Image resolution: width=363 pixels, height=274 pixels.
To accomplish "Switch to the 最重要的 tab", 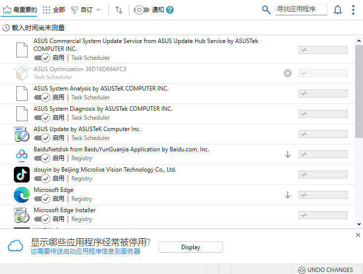I will coord(20,10).
